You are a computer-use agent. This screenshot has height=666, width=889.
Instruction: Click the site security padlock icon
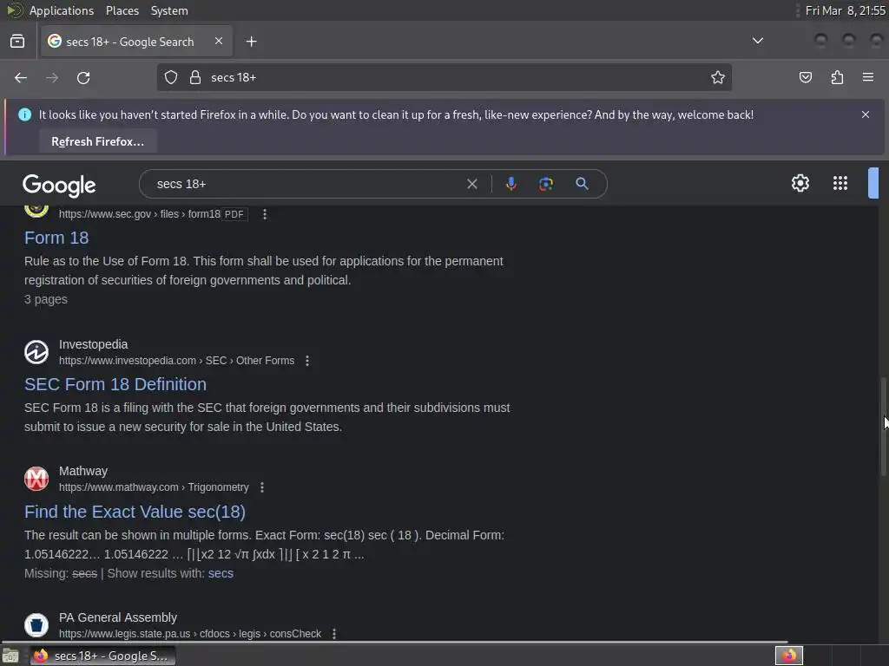(195, 77)
